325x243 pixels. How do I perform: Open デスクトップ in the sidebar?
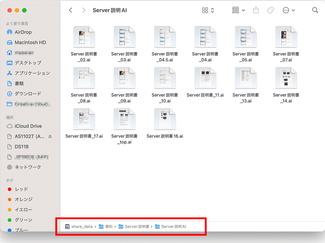(x=24, y=63)
